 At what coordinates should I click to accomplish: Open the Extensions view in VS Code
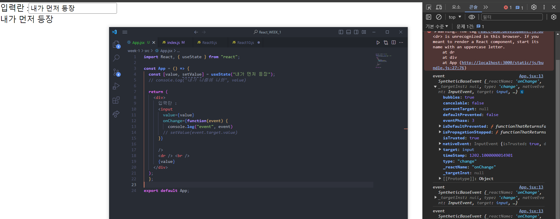pos(116,100)
